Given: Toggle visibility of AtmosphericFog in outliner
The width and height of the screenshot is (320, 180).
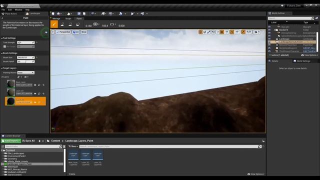Looking at the screenshot, I should (269, 33).
